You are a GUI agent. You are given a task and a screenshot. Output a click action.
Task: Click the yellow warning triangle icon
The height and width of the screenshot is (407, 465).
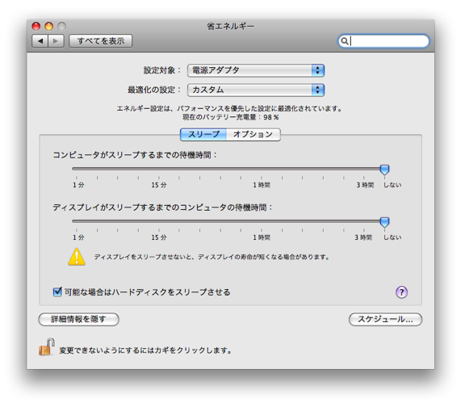click(77, 257)
